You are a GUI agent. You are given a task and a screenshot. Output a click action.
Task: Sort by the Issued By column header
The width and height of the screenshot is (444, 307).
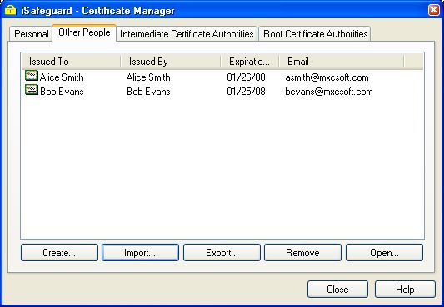point(171,62)
